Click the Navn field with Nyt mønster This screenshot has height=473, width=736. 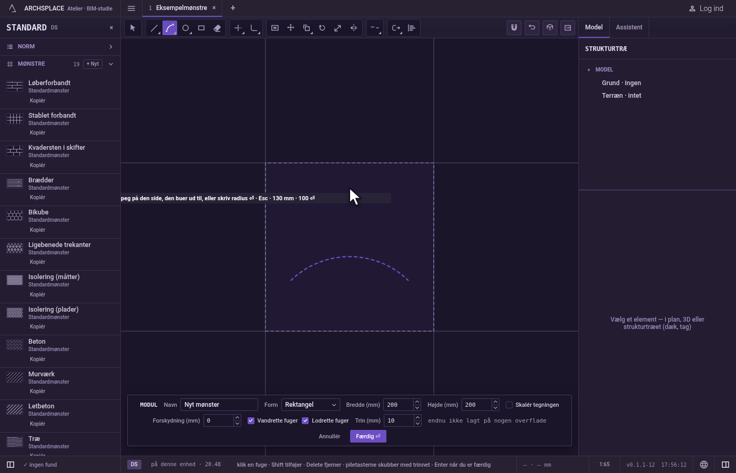[x=219, y=405]
